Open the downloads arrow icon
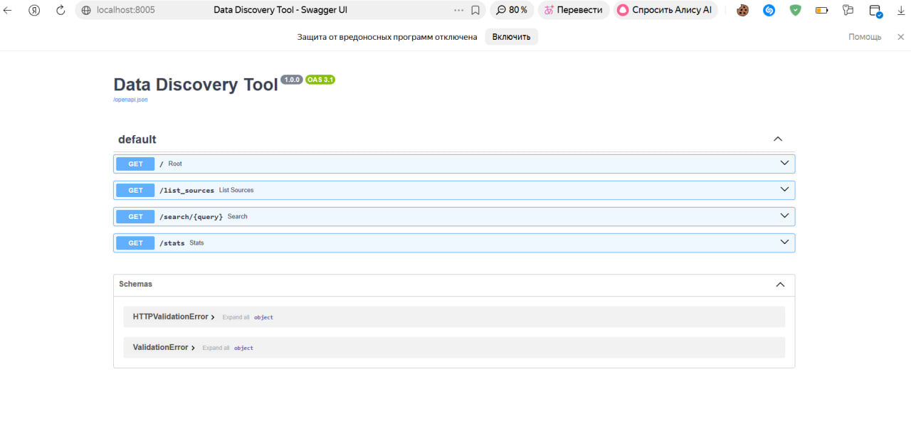Image resolution: width=911 pixels, height=441 pixels. pyautogui.click(x=902, y=11)
